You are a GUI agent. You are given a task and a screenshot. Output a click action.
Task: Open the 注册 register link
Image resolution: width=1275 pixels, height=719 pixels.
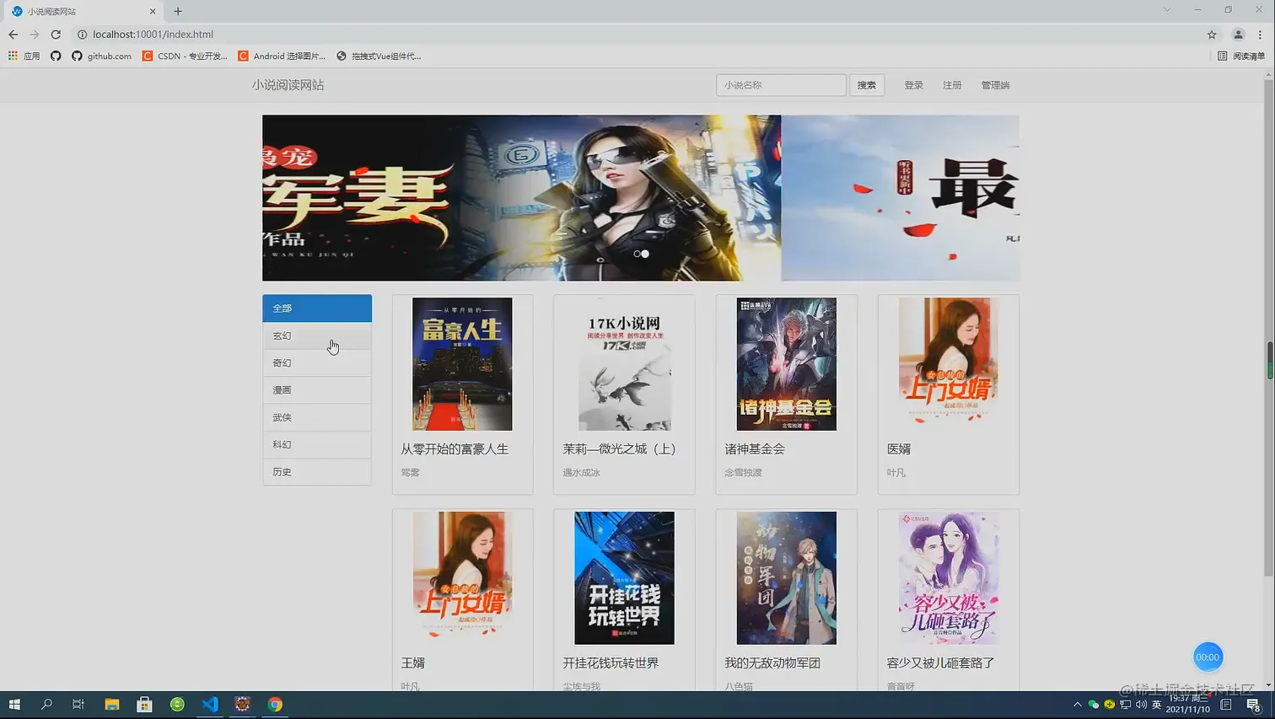coord(952,85)
